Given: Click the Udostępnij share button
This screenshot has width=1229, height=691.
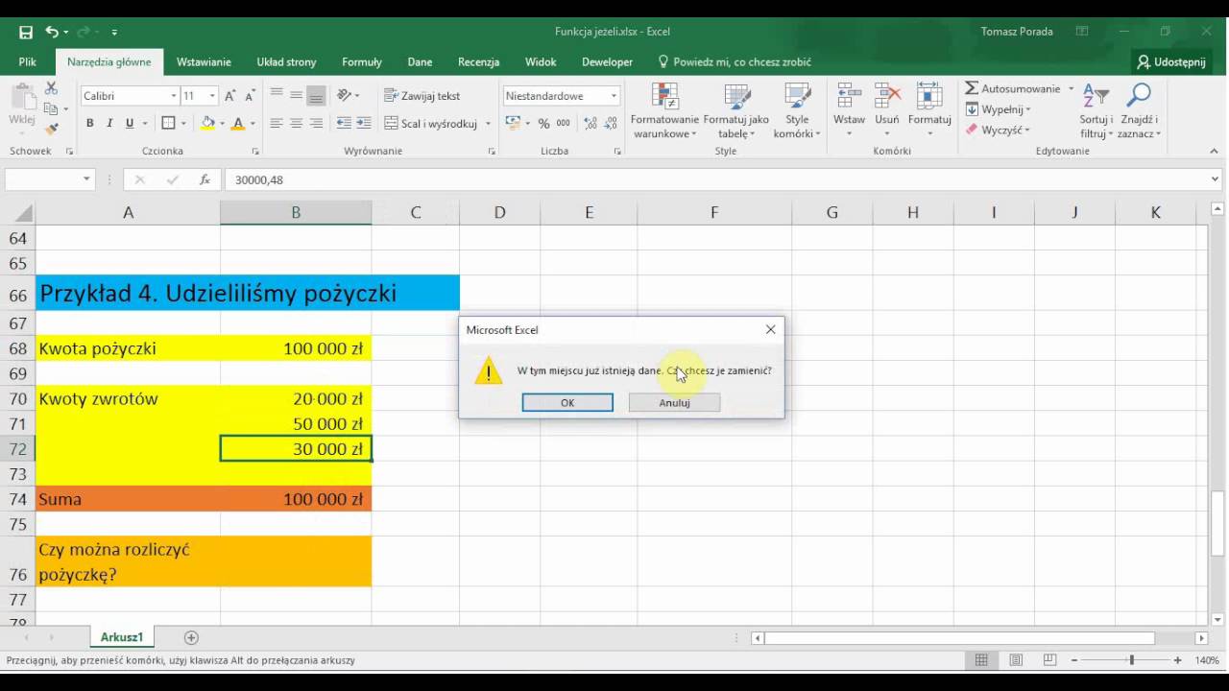Looking at the screenshot, I should (1171, 61).
